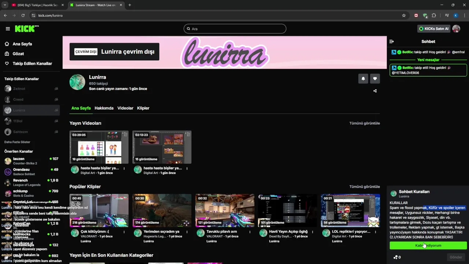Open options menu for 15 görüntüleme video
This screenshot has height=264, width=469.
(x=187, y=169)
